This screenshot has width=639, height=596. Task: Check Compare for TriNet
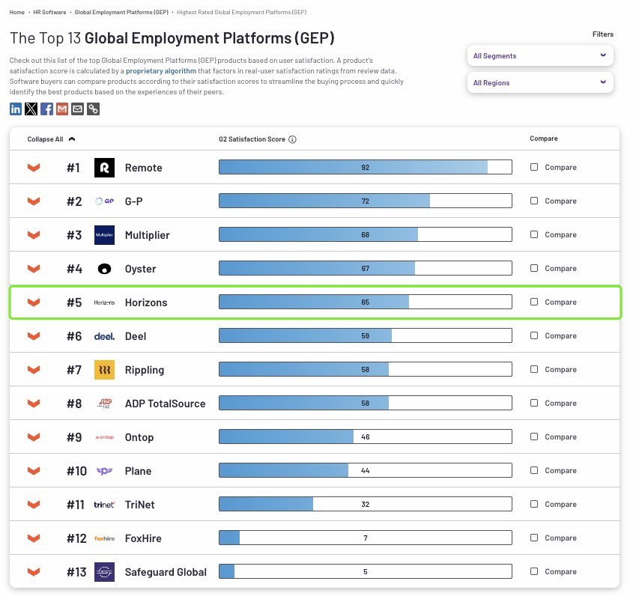(534, 504)
